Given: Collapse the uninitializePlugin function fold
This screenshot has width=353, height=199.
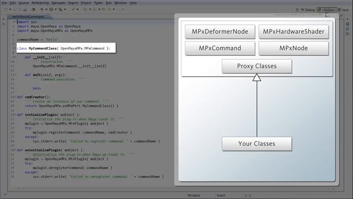Looking at the screenshot, I should (x=15, y=150).
